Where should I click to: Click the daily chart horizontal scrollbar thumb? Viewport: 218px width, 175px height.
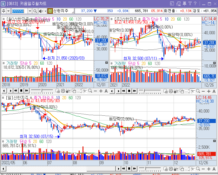pyautogui.click(x=101, y=169)
